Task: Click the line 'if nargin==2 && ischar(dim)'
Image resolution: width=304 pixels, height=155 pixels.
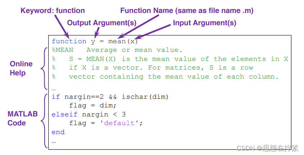Action: point(110,97)
